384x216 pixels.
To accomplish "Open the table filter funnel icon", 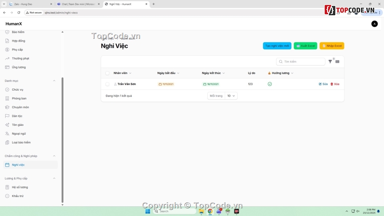I will click(x=330, y=61).
